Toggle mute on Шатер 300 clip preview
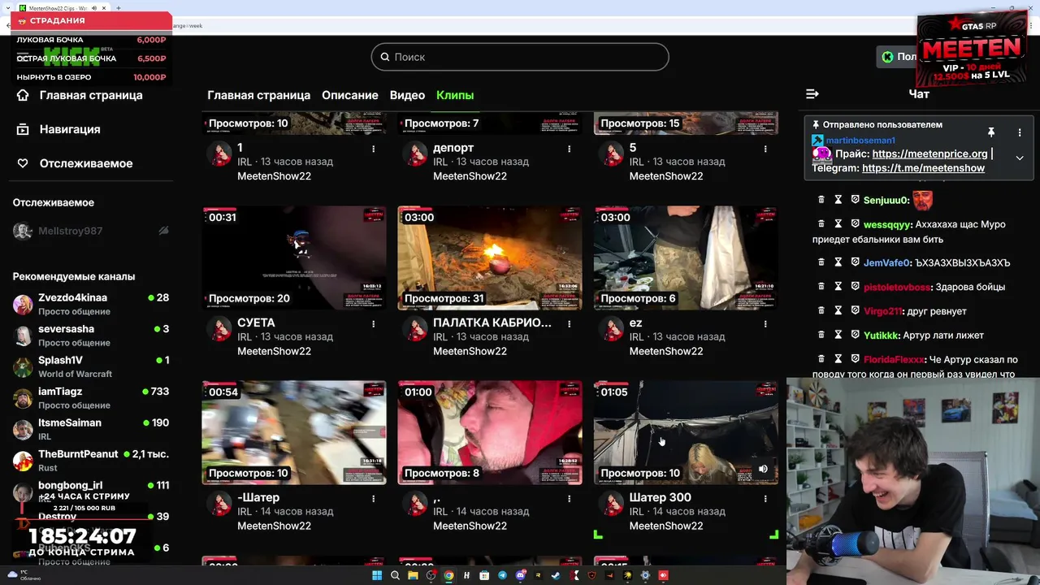 [x=763, y=469]
